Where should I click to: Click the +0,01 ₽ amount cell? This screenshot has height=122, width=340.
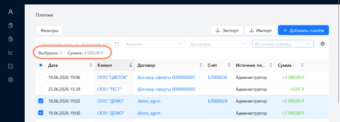(x=297, y=89)
